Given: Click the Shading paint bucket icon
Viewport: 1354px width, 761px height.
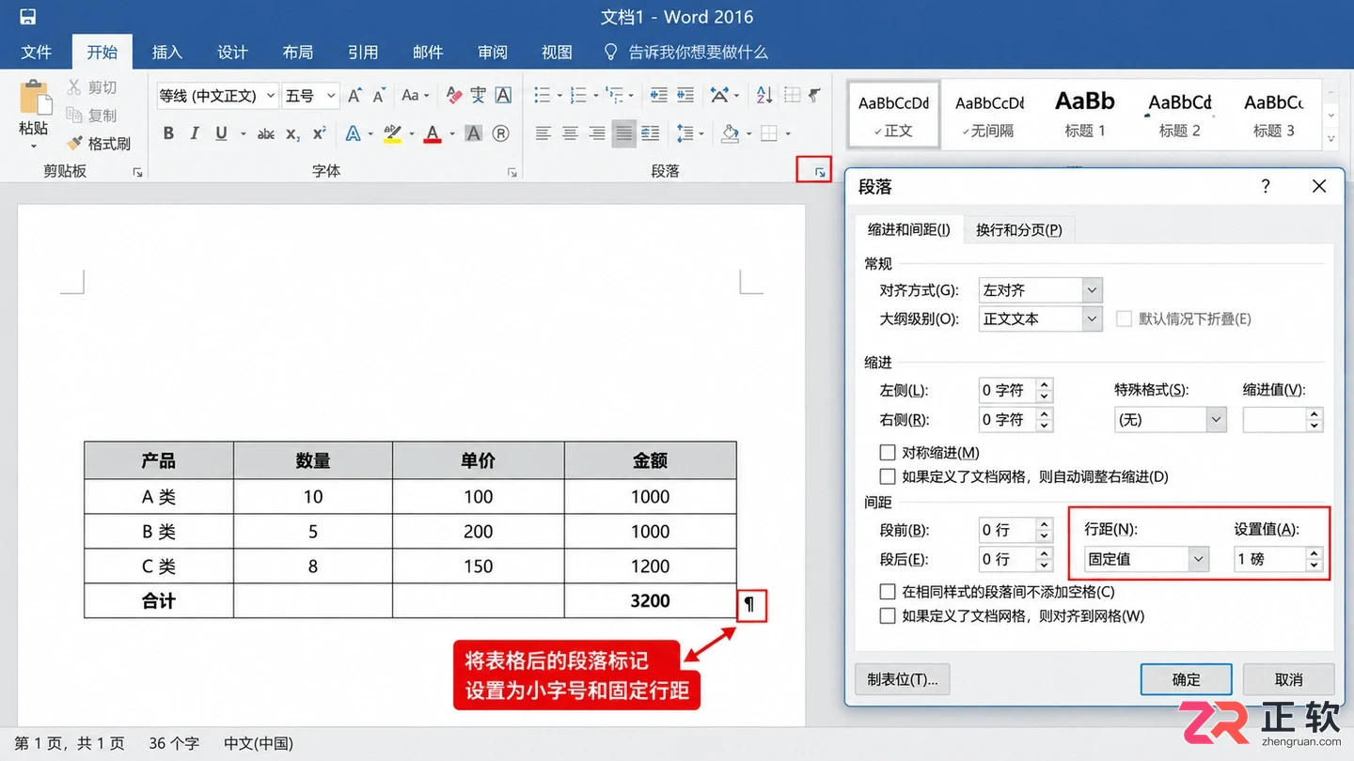Looking at the screenshot, I should [x=730, y=133].
